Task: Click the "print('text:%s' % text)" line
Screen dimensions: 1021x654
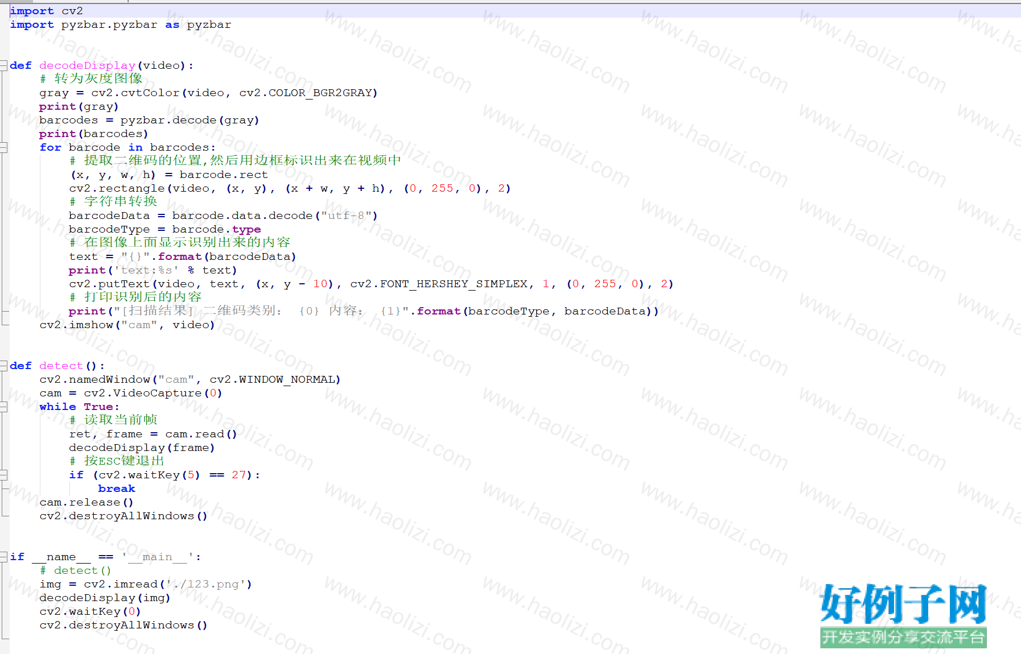Action: coord(153,270)
